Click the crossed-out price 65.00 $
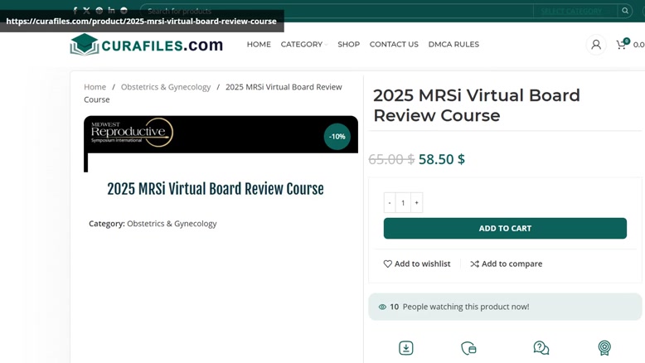The width and height of the screenshot is (645, 363). [x=391, y=159]
